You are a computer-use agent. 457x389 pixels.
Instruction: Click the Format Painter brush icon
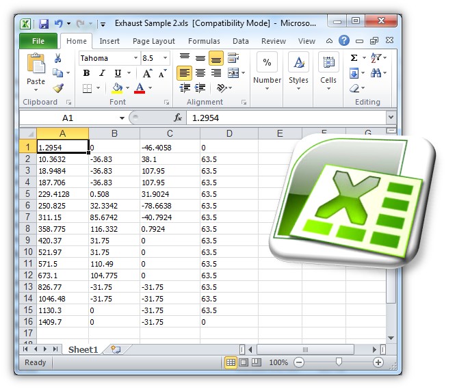pyautogui.click(x=58, y=88)
